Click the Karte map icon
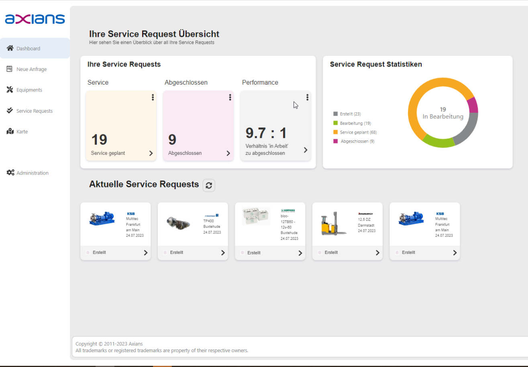 click(10, 132)
